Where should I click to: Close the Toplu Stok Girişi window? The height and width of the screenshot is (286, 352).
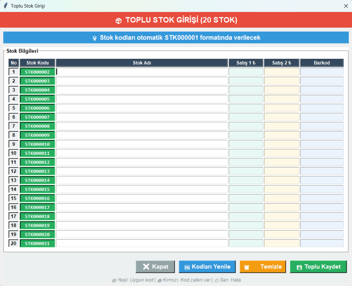click(x=346, y=6)
